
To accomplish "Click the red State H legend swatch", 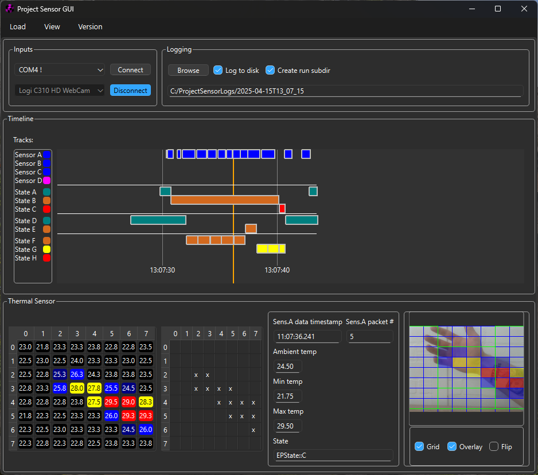I will pyautogui.click(x=46, y=258).
